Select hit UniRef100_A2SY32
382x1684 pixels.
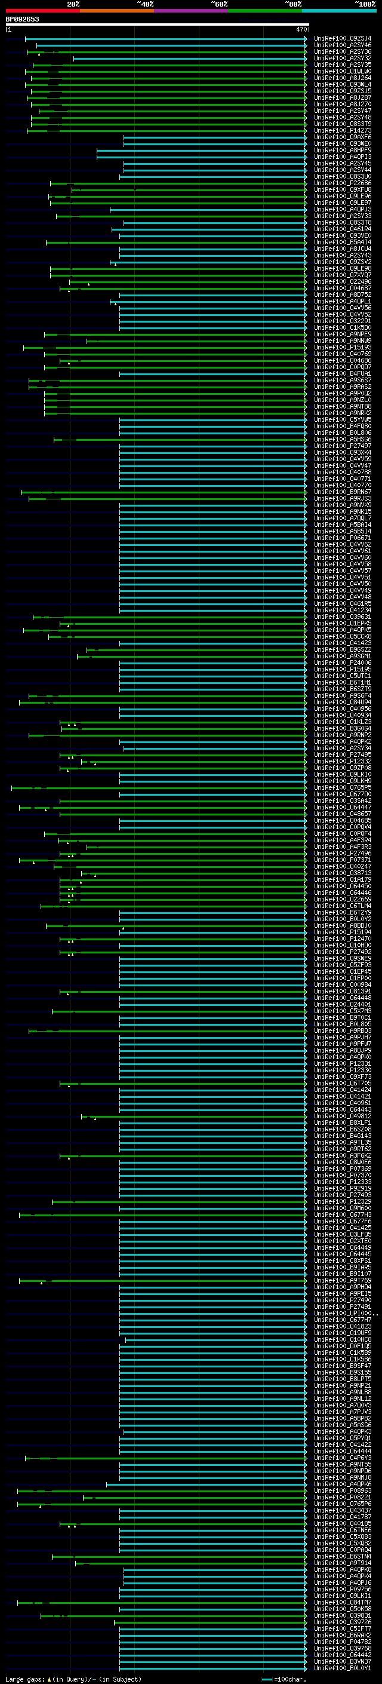342,58
